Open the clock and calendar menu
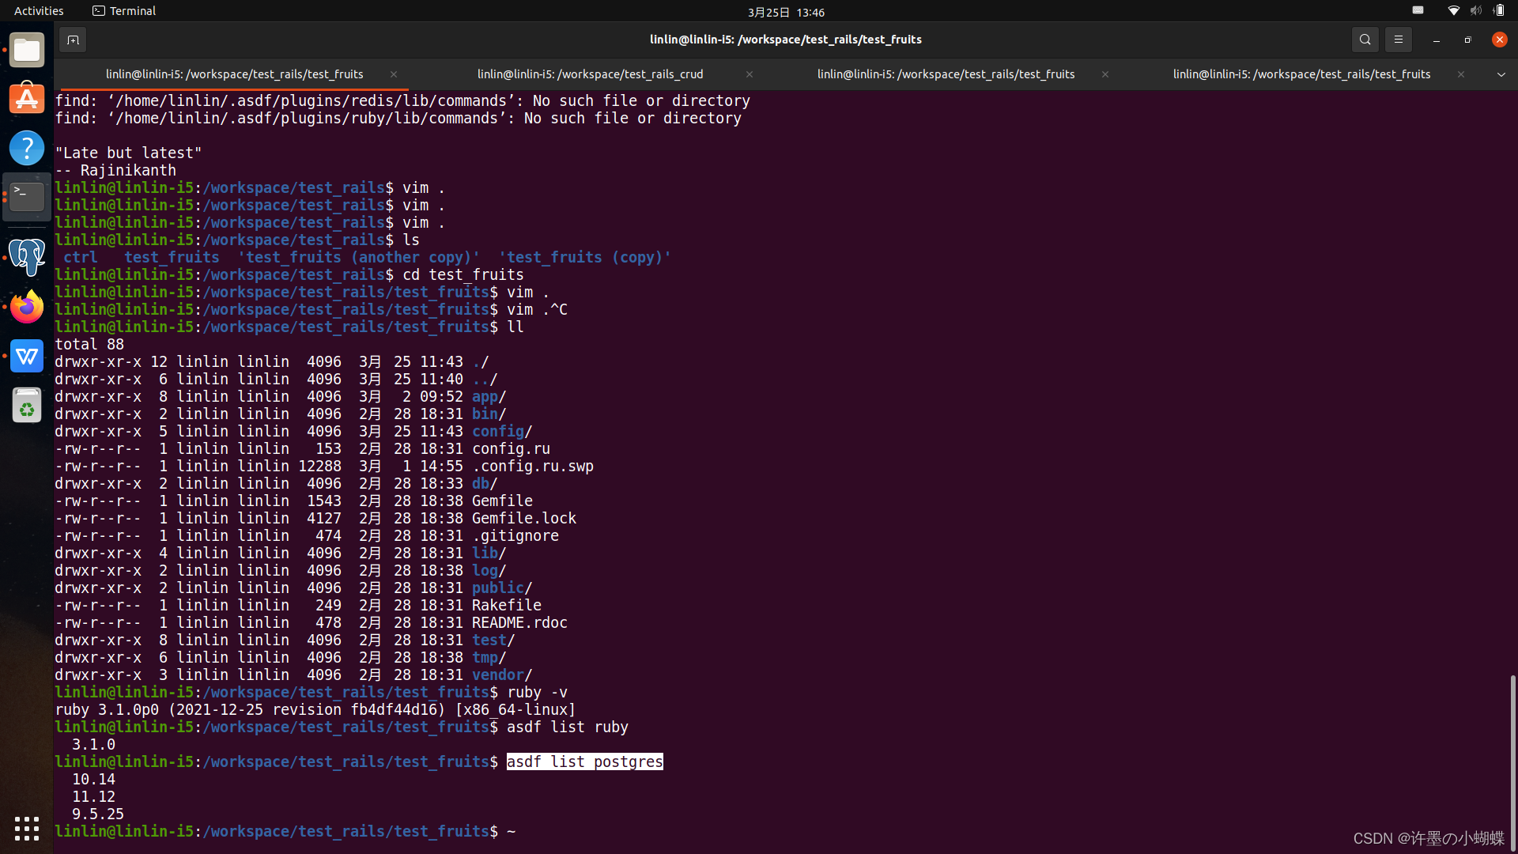This screenshot has width=1518, height=854. click(x=785, y=12)
